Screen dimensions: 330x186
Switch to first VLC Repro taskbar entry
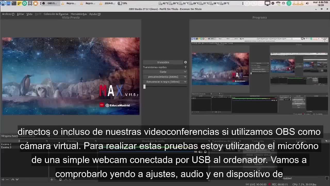pos(69,3)
